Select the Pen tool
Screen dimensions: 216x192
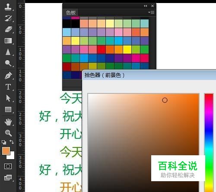8,75
